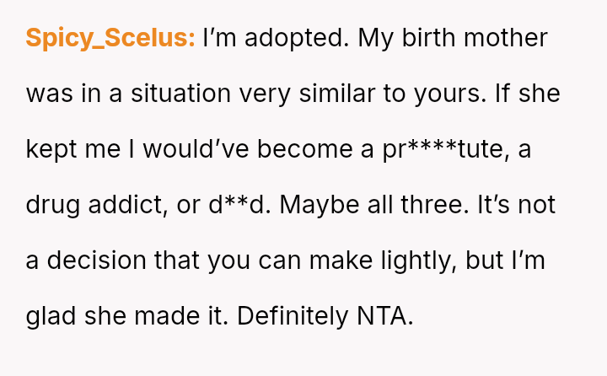Click the Spicy_Scelus username link
Screen dimensions: 607x376
pos(110,38)
